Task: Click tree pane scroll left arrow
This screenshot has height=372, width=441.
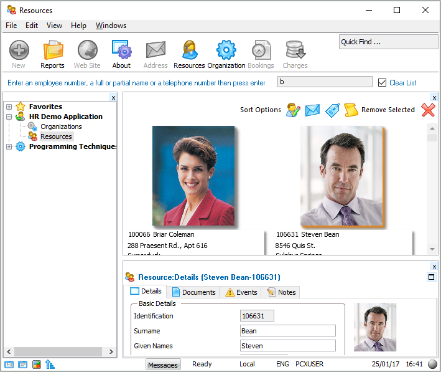Action: (9, 351)
